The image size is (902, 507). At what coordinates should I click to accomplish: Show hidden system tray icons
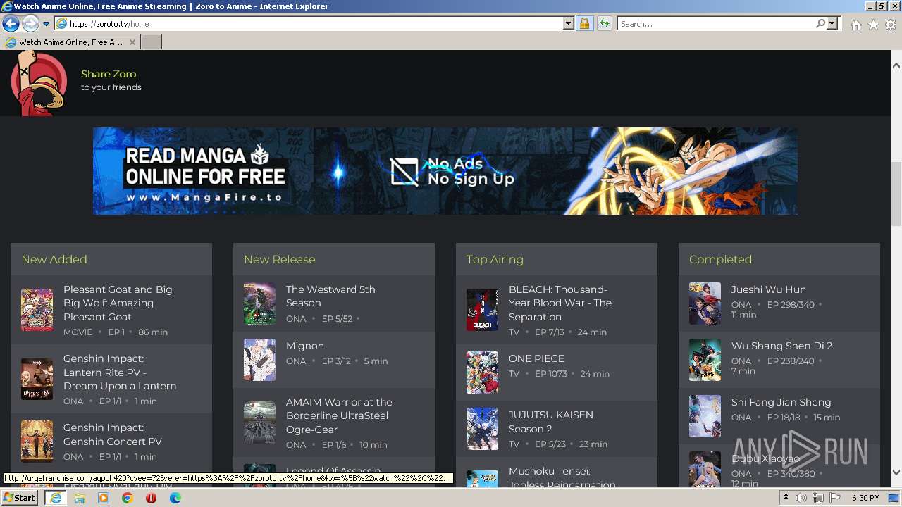pyautogui.click(x=786, y=498)
